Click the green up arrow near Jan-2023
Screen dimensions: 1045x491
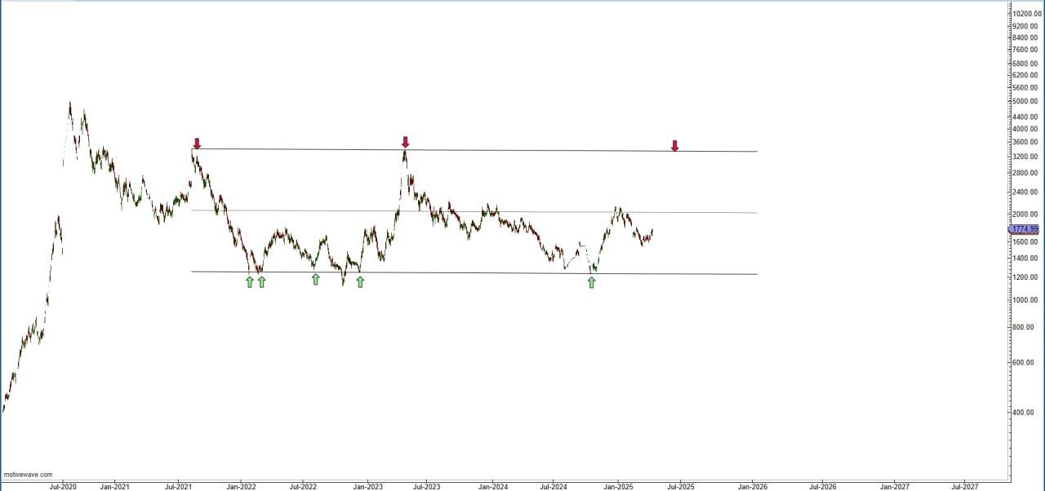(360, 281)
